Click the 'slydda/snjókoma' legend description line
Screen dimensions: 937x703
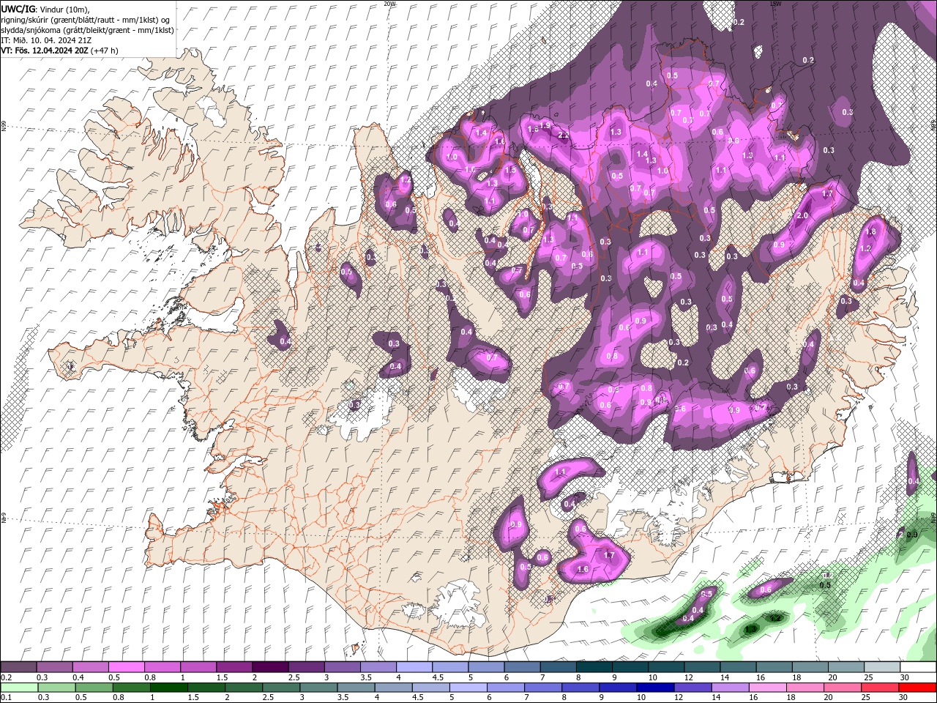point(86,29)
